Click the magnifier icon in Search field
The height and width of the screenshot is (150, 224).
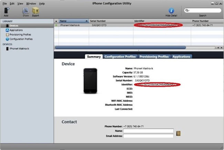point(187,10)
